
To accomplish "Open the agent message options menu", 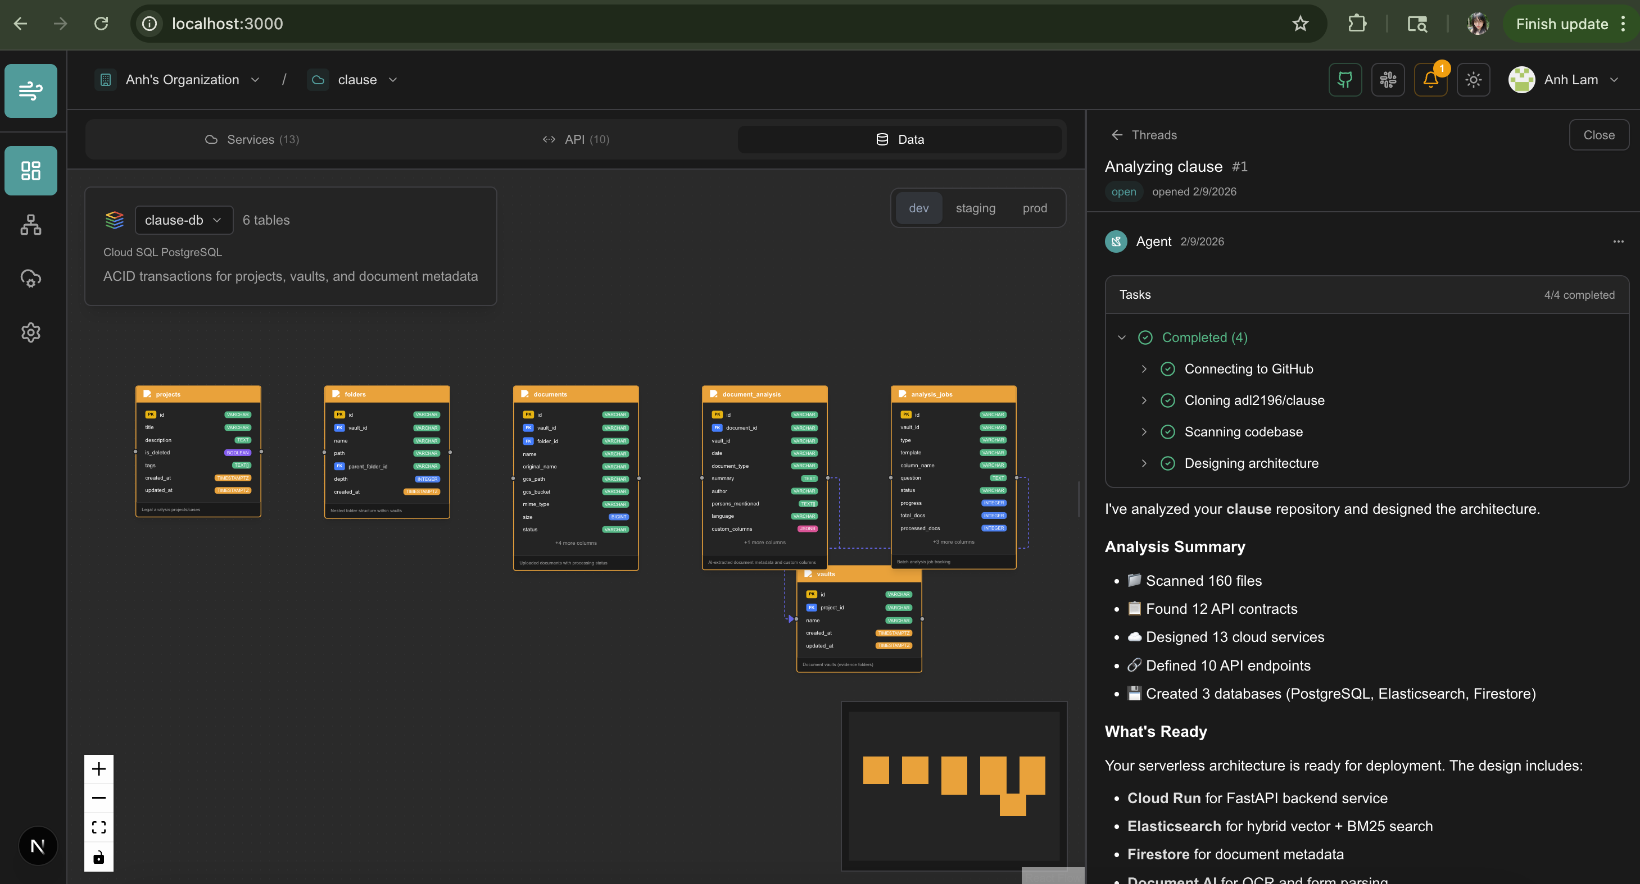I will (x=1618, y=241).
